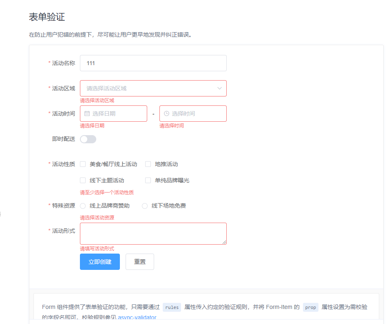Click the dropdown arrow on 活动区域 selector
Viewport: 389px width, 324px height.
click(x=220, y=88)
